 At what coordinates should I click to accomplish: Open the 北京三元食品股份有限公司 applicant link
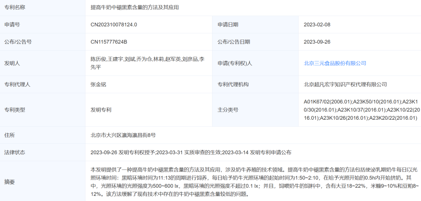point(335,63)
